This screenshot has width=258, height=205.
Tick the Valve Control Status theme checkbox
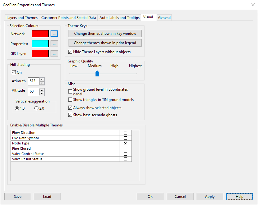coord(125,154)
